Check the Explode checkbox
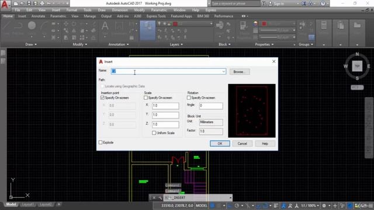Viewport: 374px width, 210px height. pyautogui.click(x=101, y=142)
